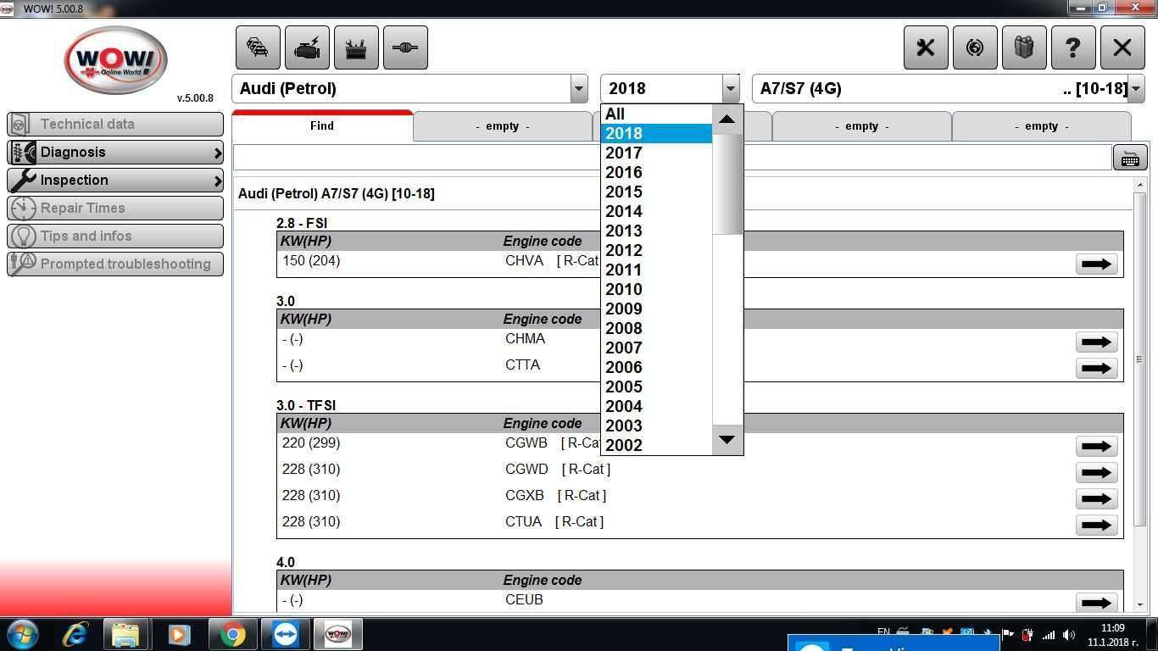Open the wrench settings icon
This screenshot has width=1158, height=651.
click(926, 47)
